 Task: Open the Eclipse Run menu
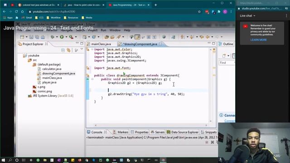pyautogui.click(x=103, y=30)
